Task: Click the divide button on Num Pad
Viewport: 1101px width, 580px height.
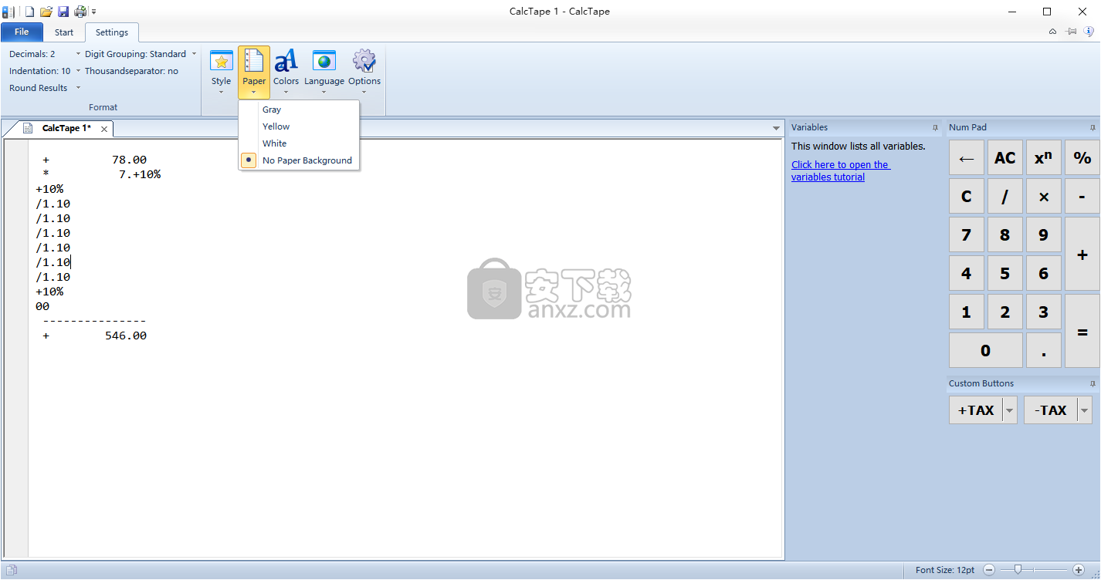Action: click(x=1004, y=196)
